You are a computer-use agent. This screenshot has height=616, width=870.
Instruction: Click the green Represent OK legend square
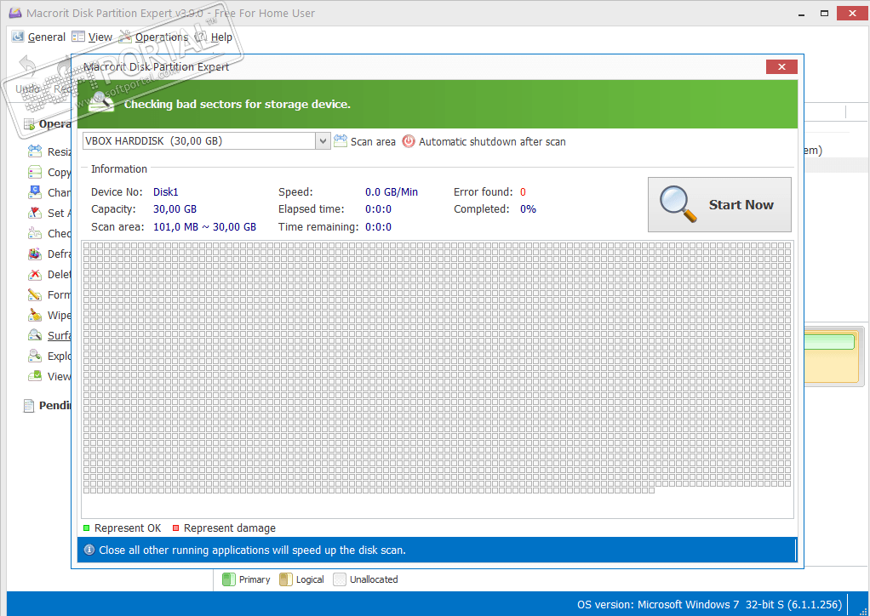pyautogui.click(x=86, y=528)
